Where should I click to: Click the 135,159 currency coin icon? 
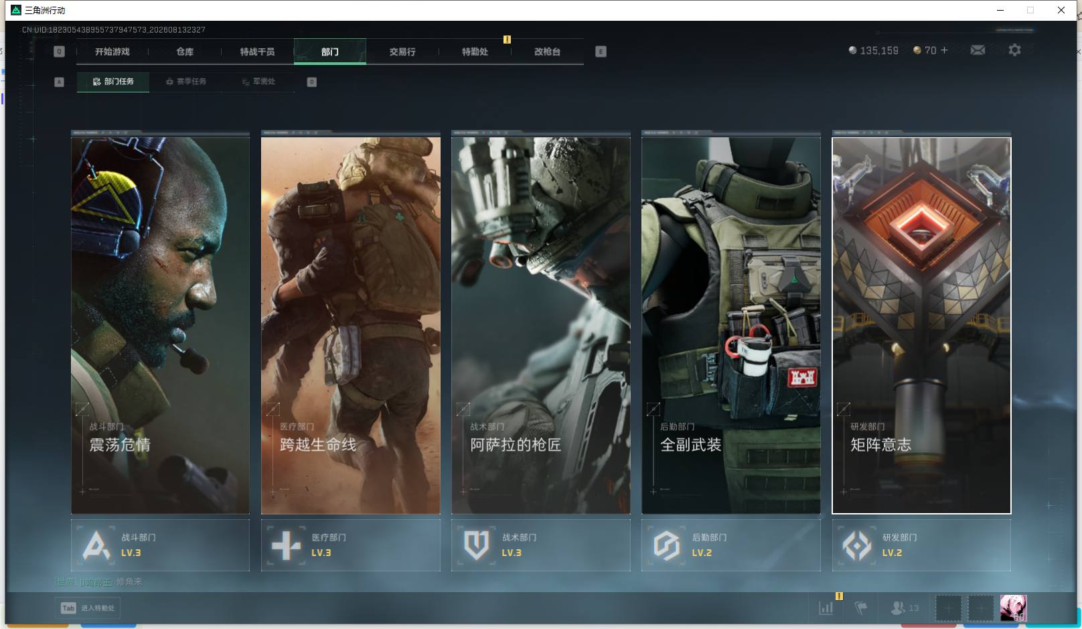click(x=852, y=50)
